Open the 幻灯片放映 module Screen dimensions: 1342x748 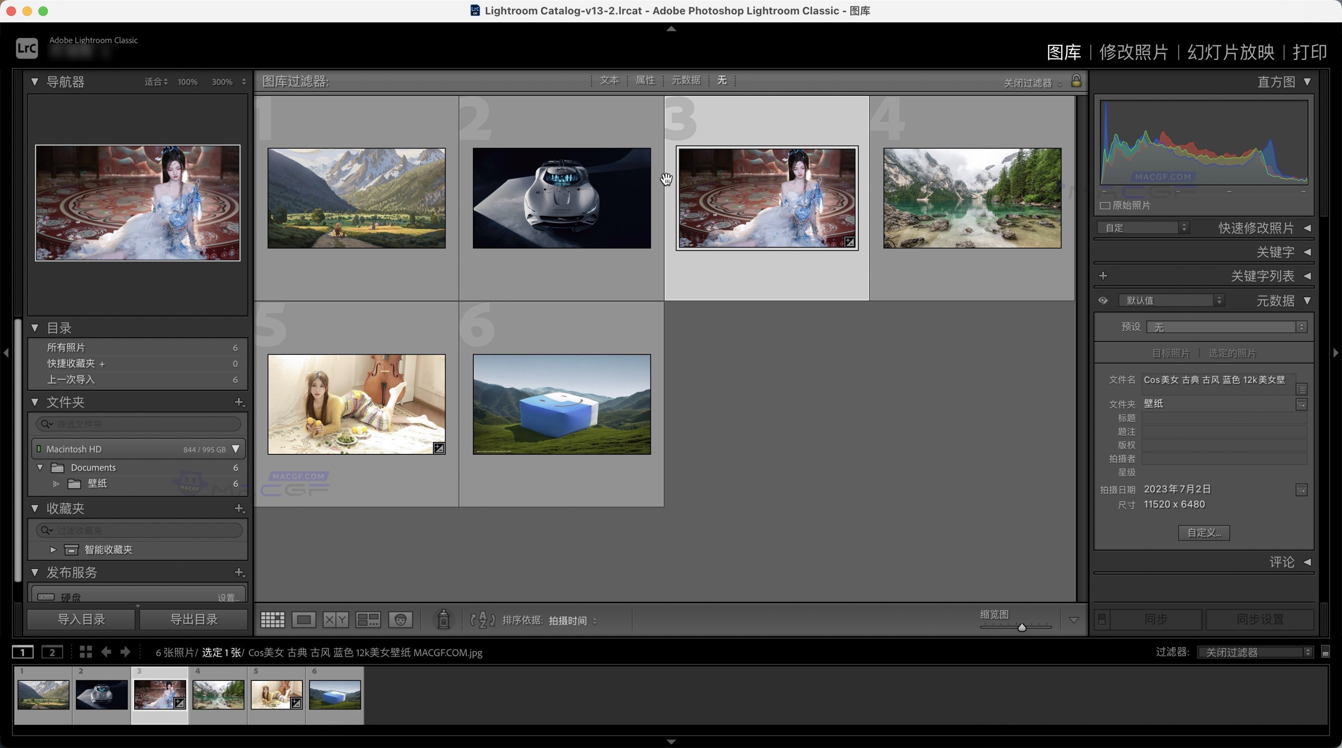[x=1231, y=51]
